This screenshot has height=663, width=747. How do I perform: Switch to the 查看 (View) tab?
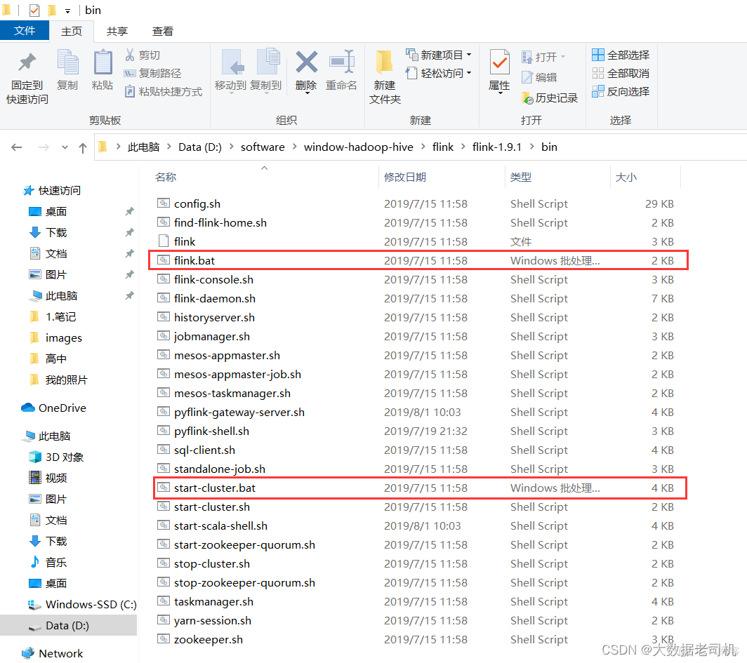click(162, 31)
